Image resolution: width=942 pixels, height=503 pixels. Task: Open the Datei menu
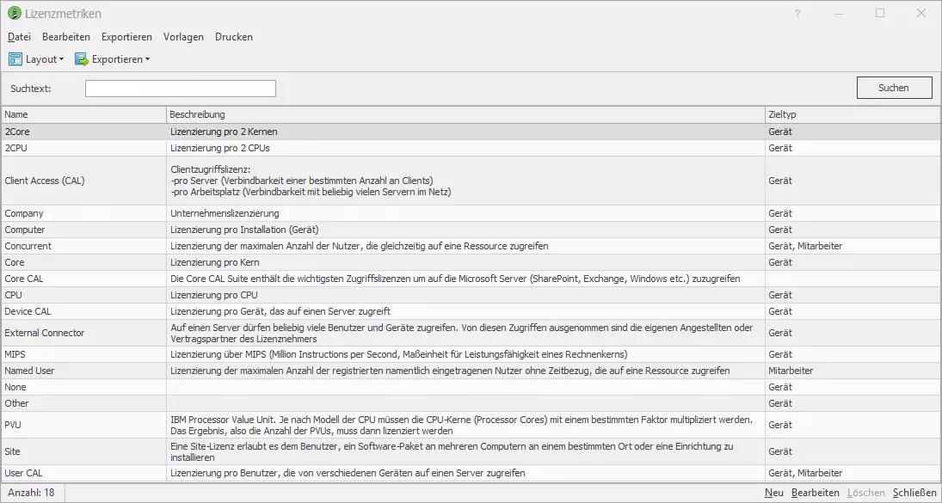[x=19, y=37]
